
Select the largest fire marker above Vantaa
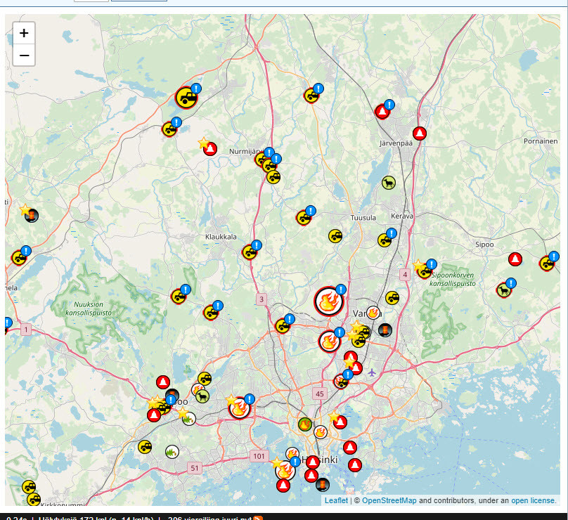pyautogui.click(x=327, y=301)
